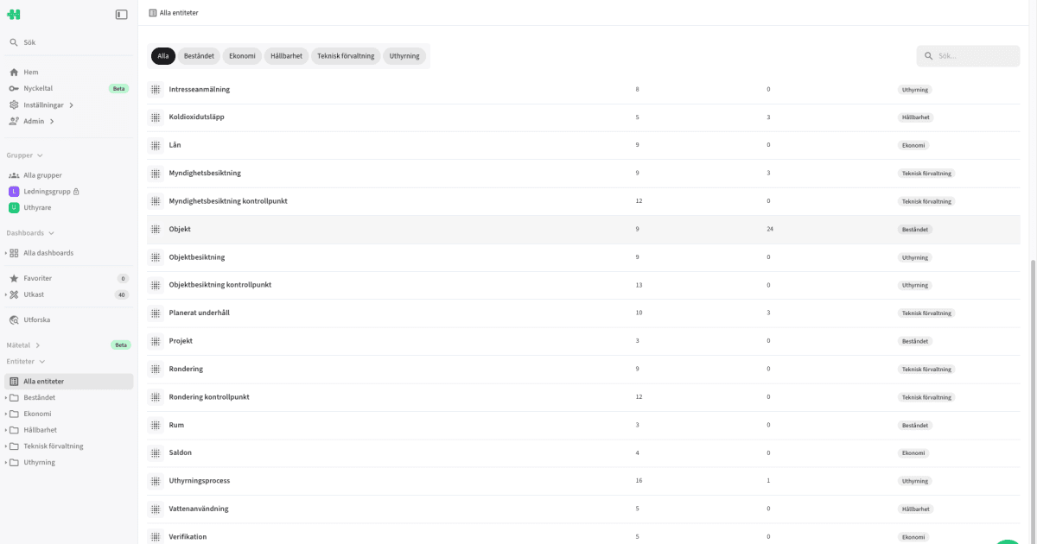Toggle the Ekonomi filter chip
Screen dimensions: 1037x544
241,55
